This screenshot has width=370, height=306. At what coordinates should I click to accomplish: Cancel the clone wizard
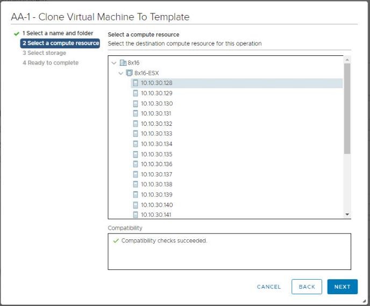[x=269, y=287]
